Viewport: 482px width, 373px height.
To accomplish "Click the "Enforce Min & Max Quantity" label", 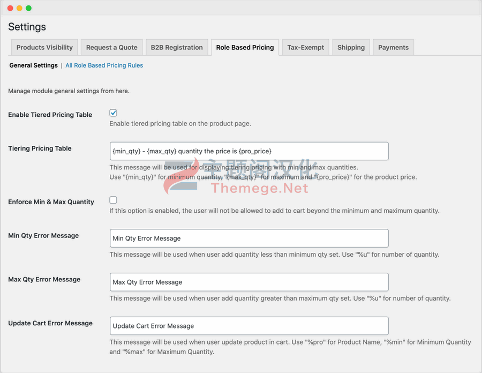I will point(51,202).
